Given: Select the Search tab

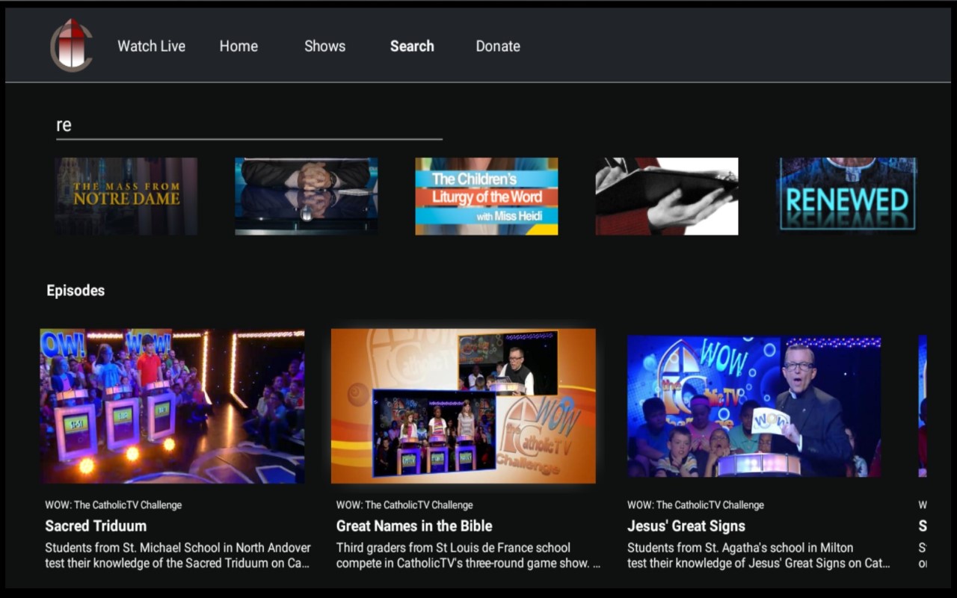Looking at the screenshot, I should click(412, 46).
